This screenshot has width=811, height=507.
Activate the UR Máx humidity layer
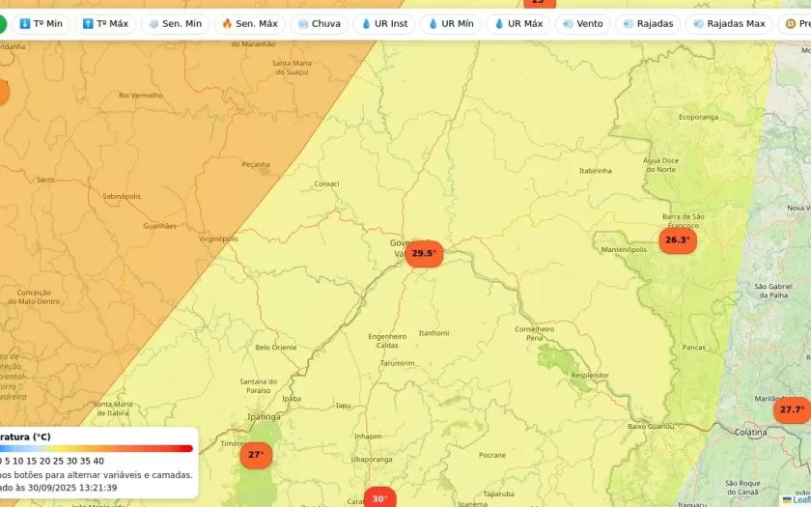click(x=518, y=24)
